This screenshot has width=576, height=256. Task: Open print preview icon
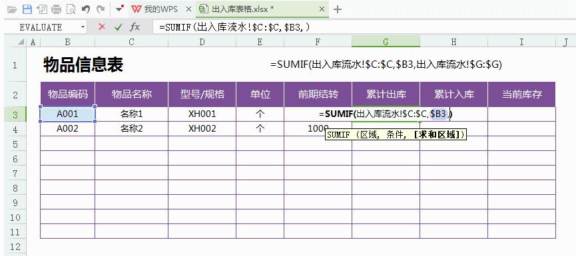(x=71, y=9)
